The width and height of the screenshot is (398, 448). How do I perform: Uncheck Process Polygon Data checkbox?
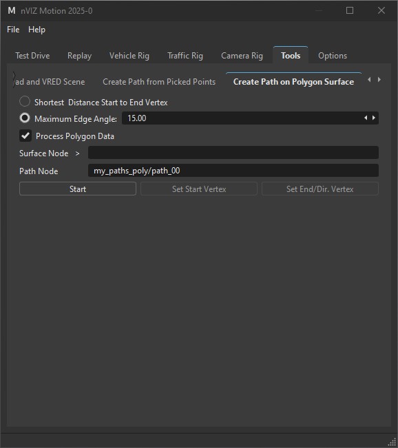tap(25, 136)
